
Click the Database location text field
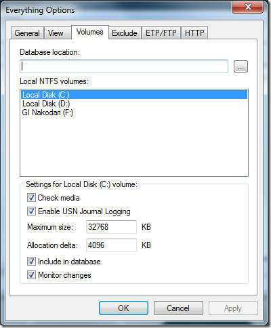pos(124,66)
